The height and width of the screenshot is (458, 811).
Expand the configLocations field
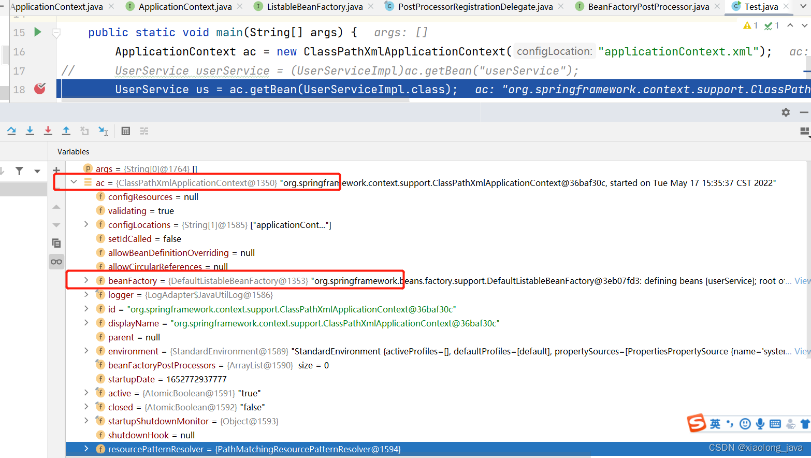[86, 224]
